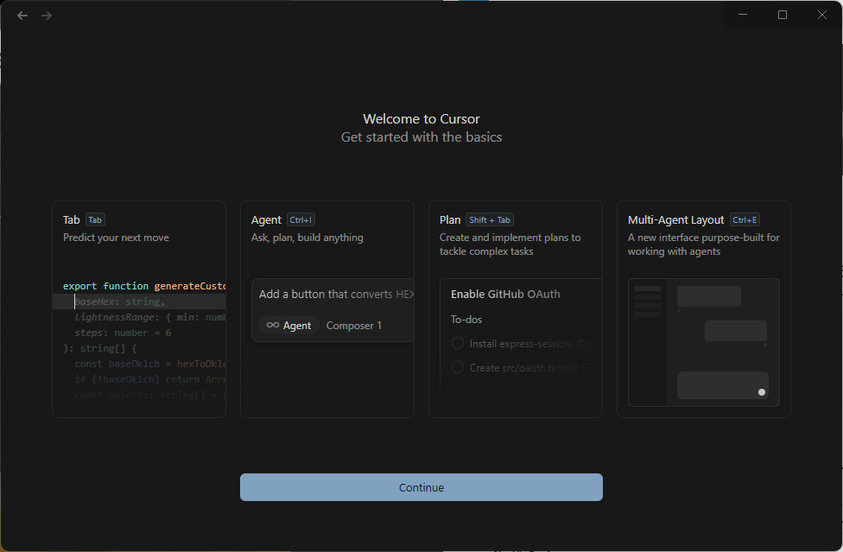The width and height of the screenshot is (843, 552).
Task: Click the Ctrl+I shortcut badge
Action: (x=301, y=220)
